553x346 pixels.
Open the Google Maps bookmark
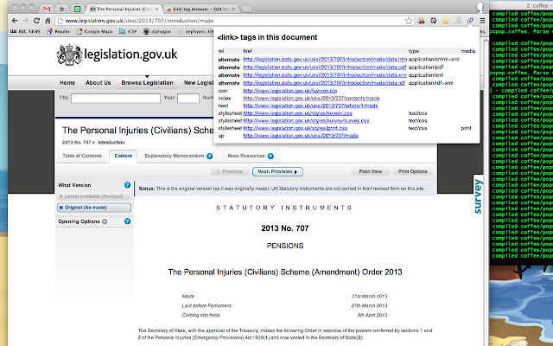pyautogui.click(x=95, y=31)
